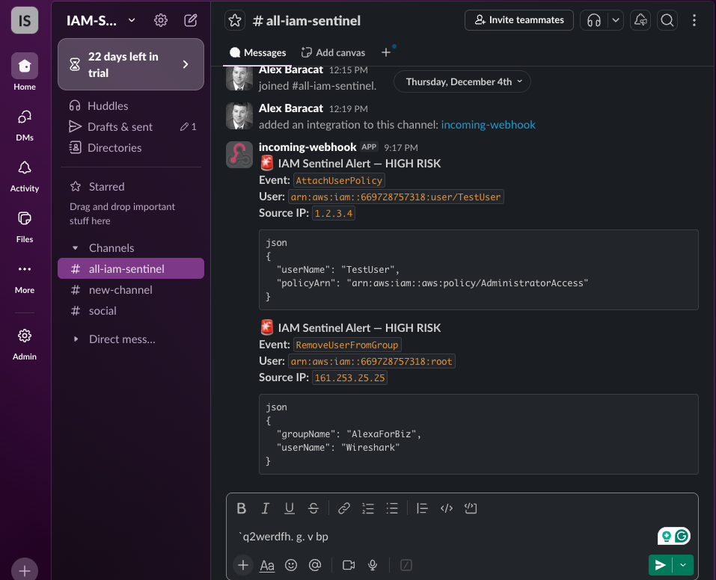This screenshot has width=716, height=580.
Task: Toggle italic formatting in composer
Action: 265,509
